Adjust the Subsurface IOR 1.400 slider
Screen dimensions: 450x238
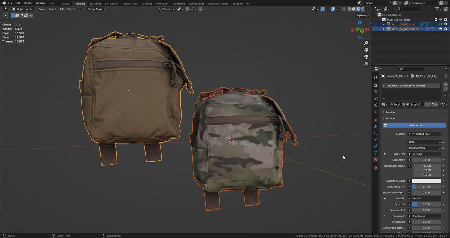point(426,186)
